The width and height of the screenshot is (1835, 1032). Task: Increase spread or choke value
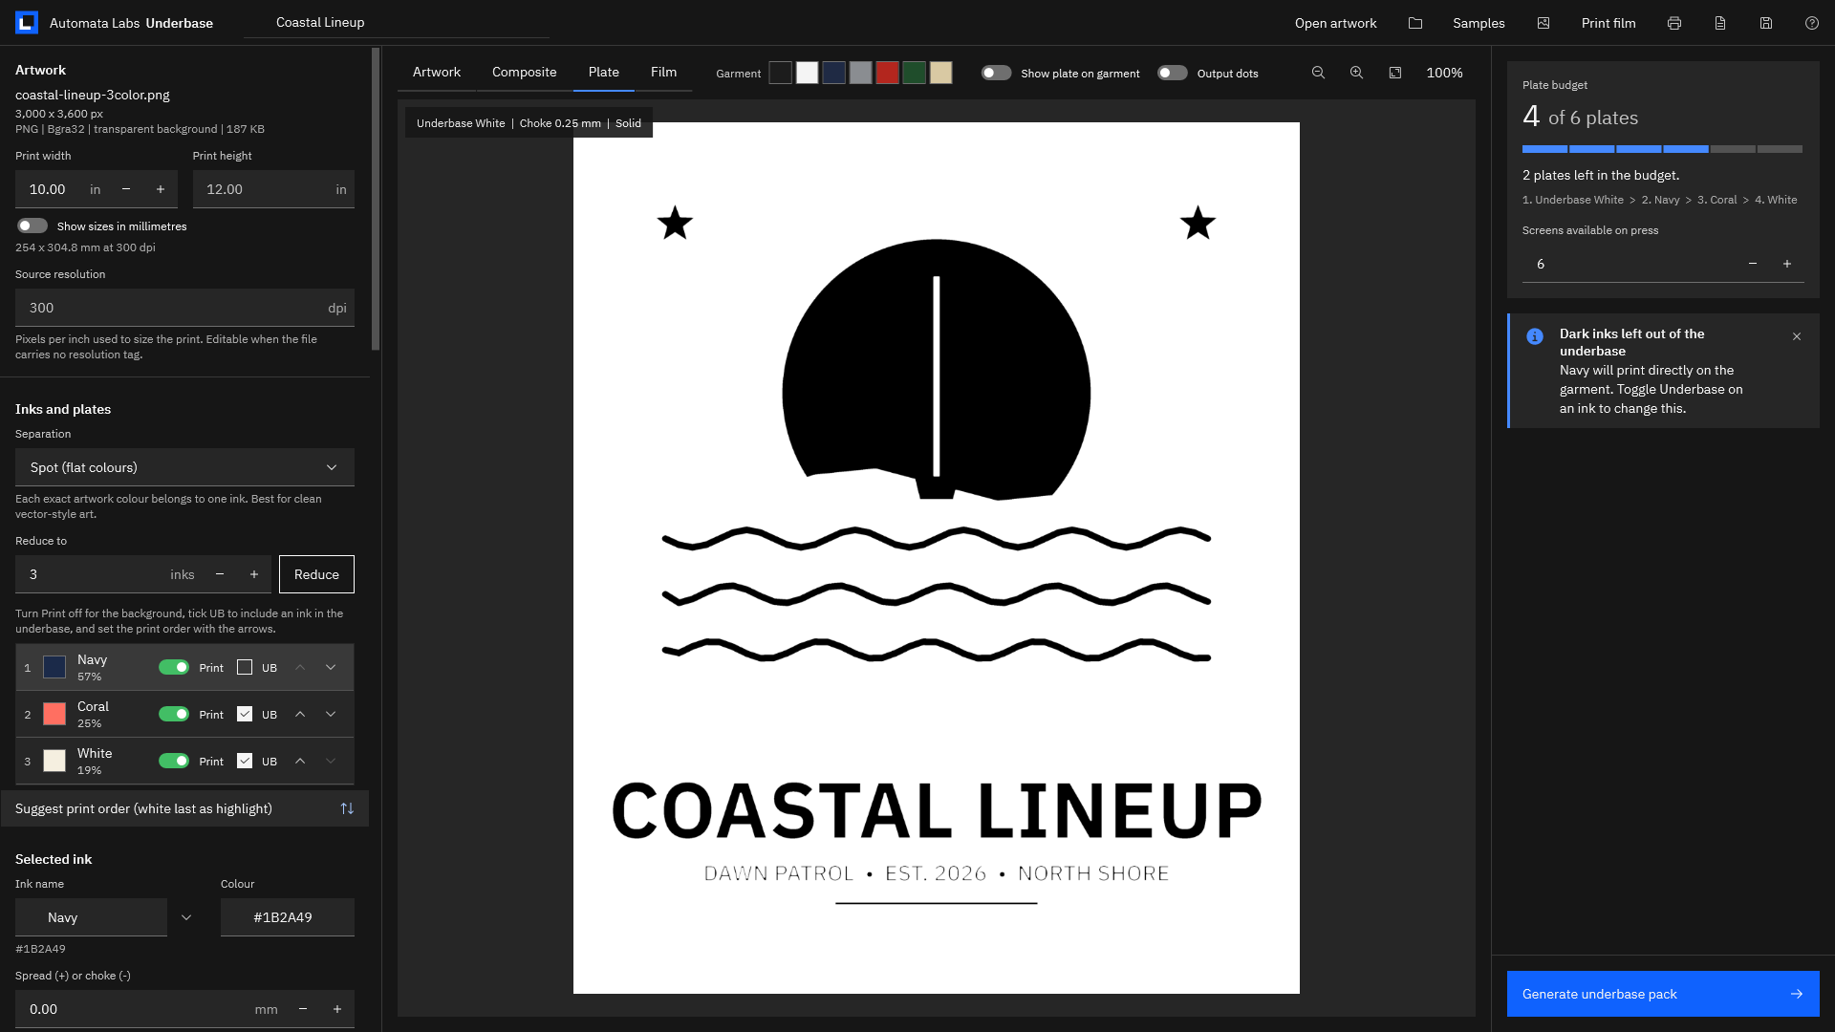337,1009
